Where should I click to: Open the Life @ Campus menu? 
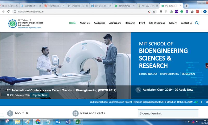[x=157, y=23]
